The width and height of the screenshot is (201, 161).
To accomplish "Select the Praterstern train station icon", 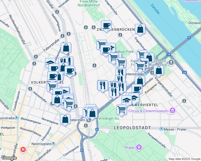I will (88, 120).
